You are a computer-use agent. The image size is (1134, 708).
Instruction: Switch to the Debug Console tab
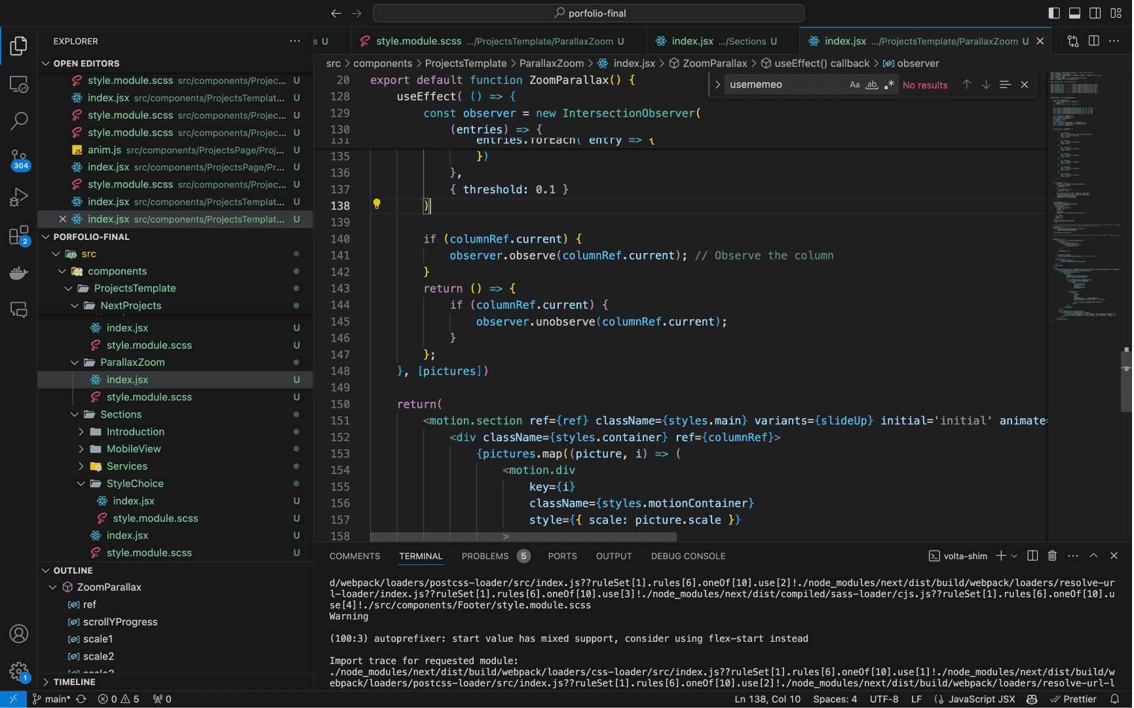point(688,556)
